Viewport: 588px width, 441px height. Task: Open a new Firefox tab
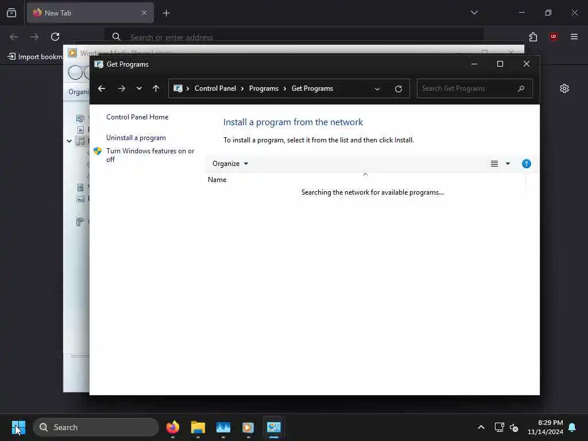pos(166,13)
